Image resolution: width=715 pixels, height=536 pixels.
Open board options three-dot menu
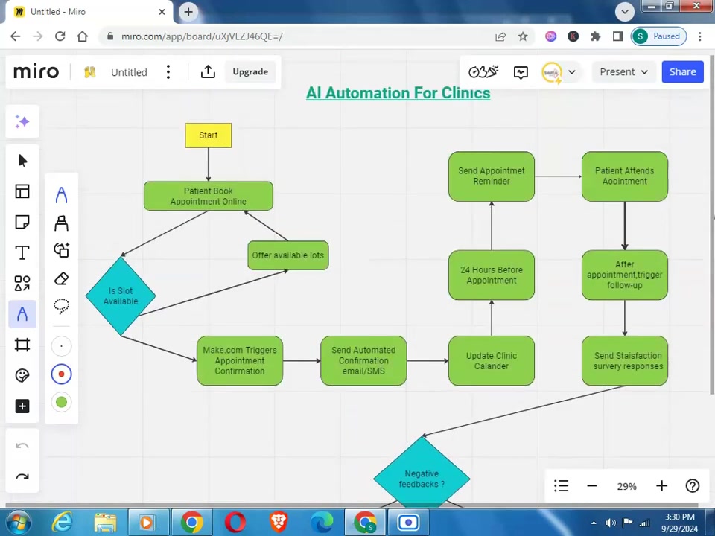click(168, 72)
